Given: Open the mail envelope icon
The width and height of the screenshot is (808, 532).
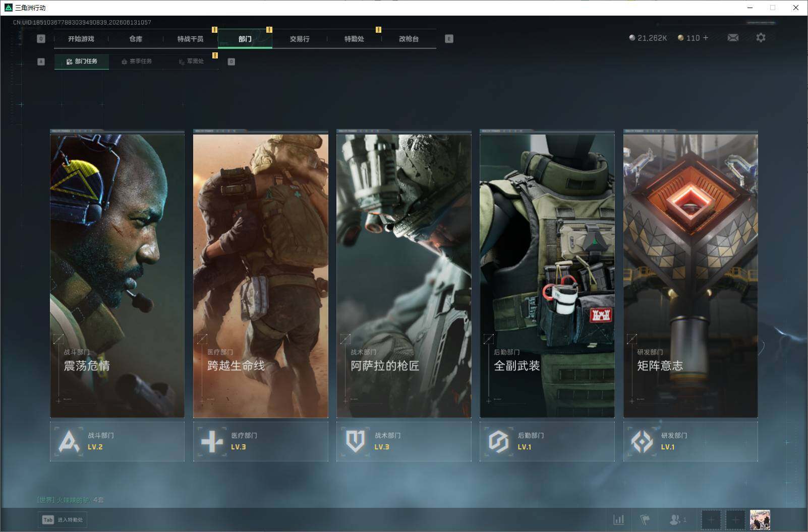Looking at the screenshot, I should point(733,38).
